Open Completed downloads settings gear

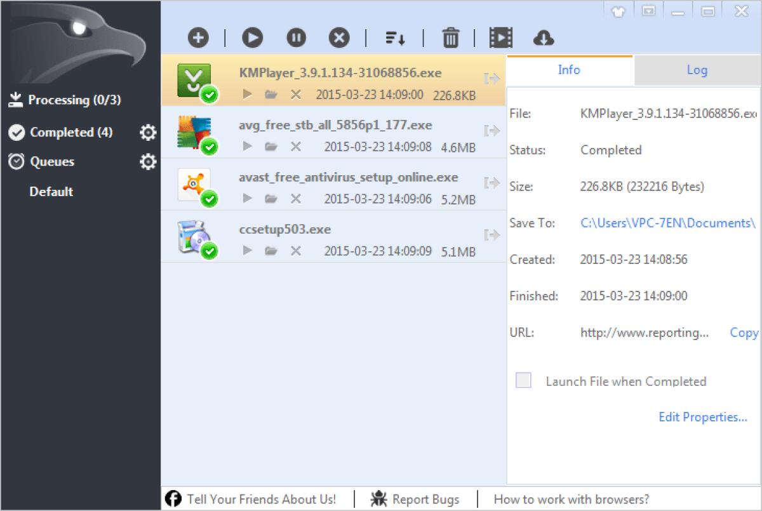pyautogui.click(x=148, y=132)
